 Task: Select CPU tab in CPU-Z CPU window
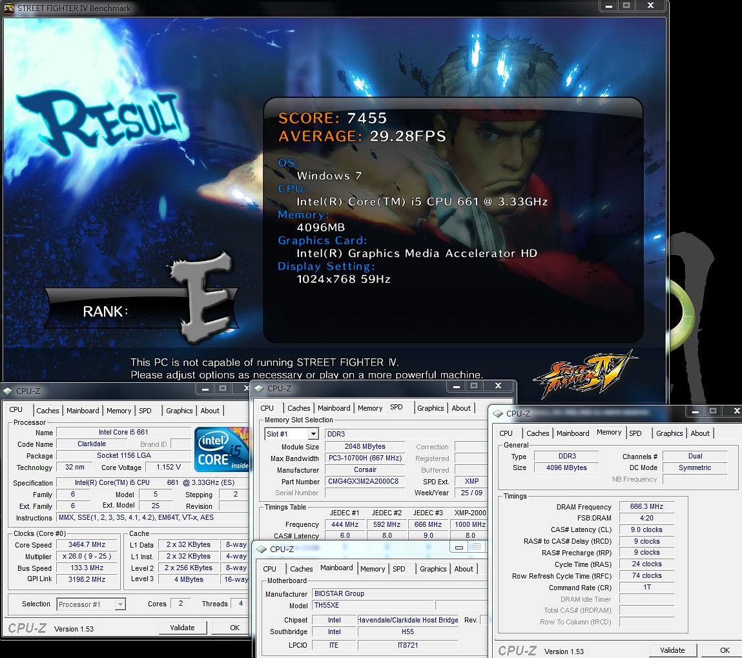(x=16, y=409)
